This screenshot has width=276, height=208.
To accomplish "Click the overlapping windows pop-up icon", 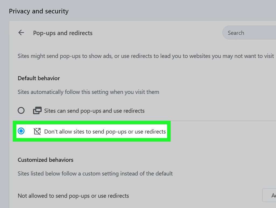I will (x=37, y=110).
